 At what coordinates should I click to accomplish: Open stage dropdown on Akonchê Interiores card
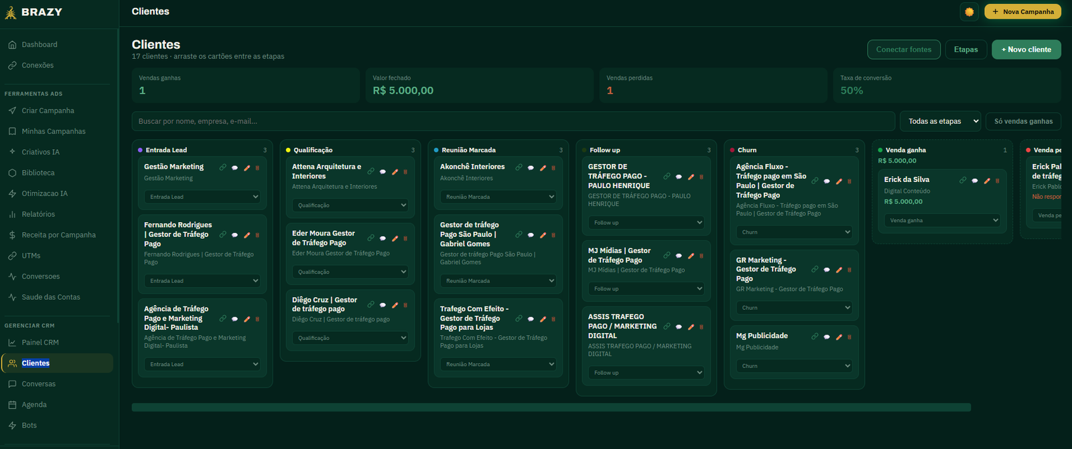tap(498, 197)
